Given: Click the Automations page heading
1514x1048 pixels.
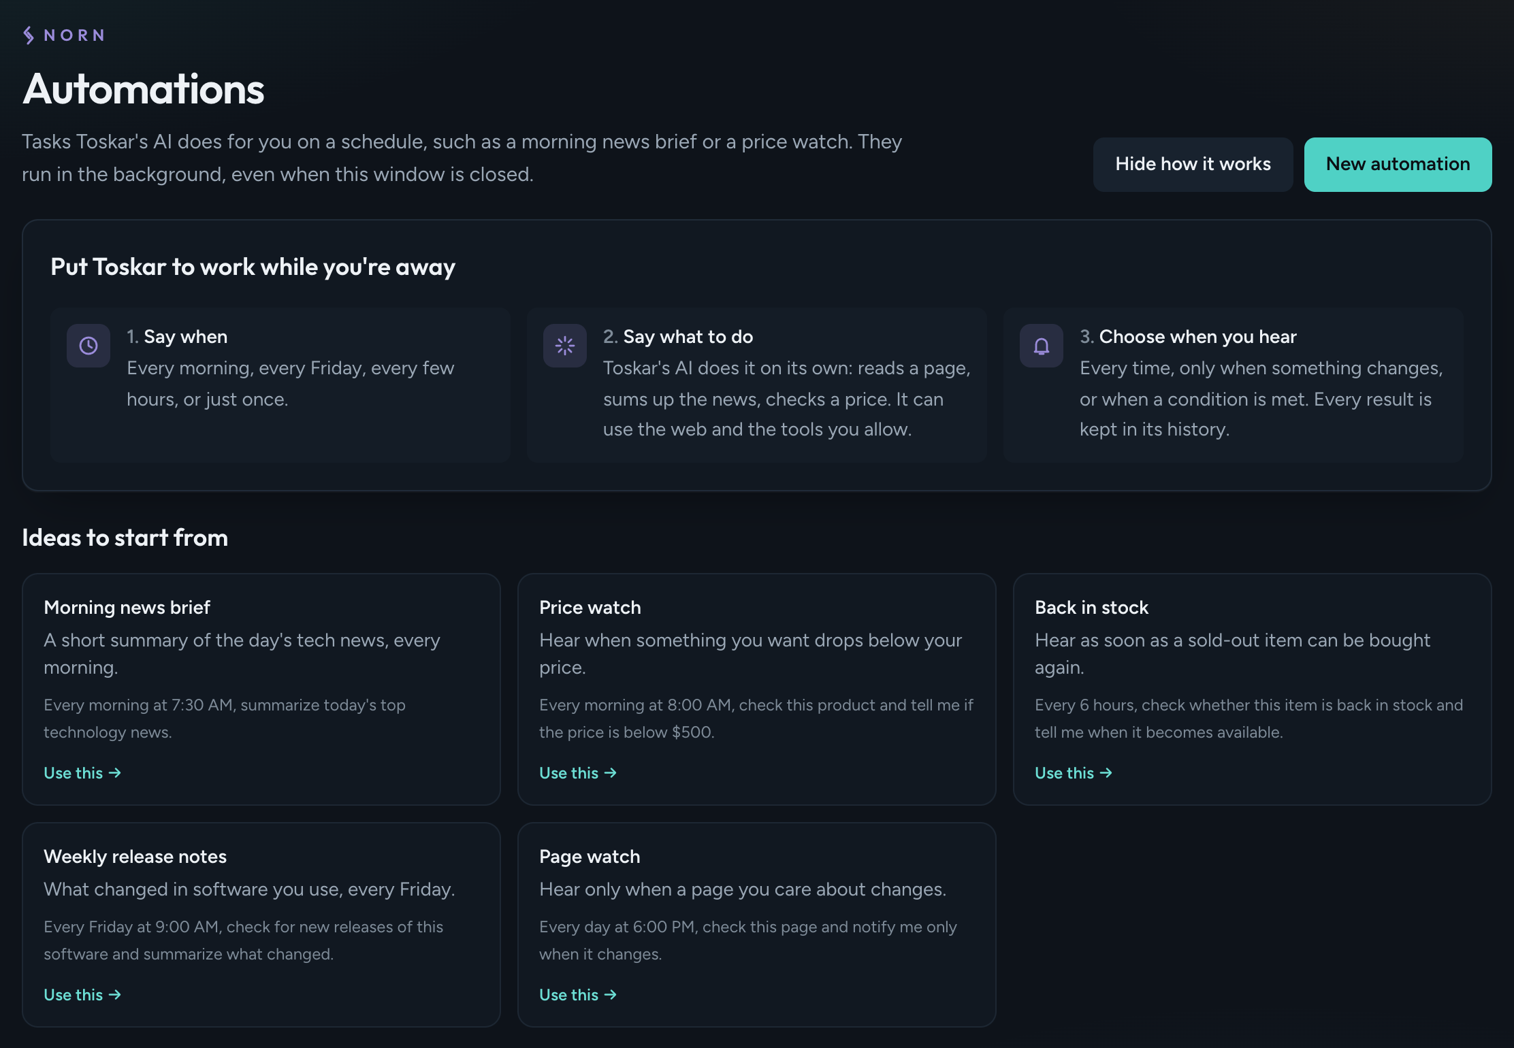Looking at the screenshot, I should coord(144,89).
